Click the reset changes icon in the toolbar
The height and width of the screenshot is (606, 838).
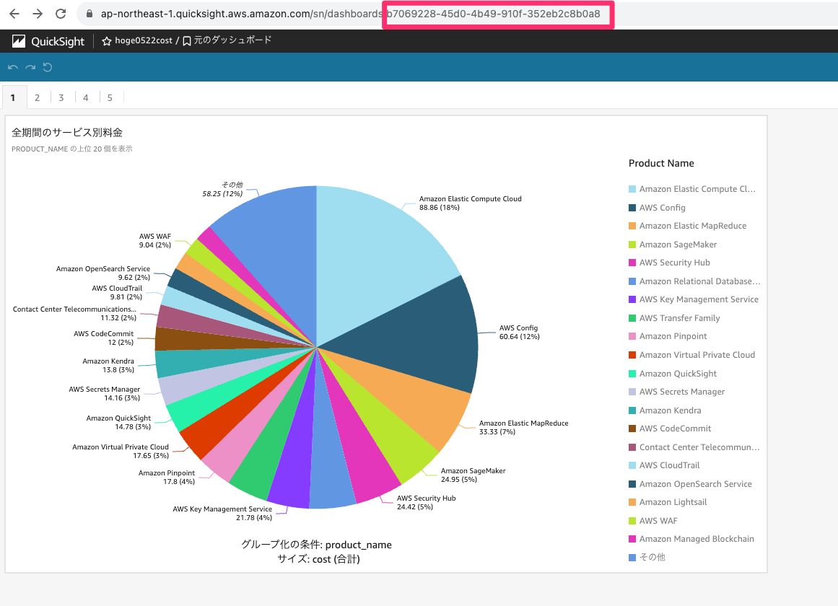pyautogui.click(x=48, y=67)
